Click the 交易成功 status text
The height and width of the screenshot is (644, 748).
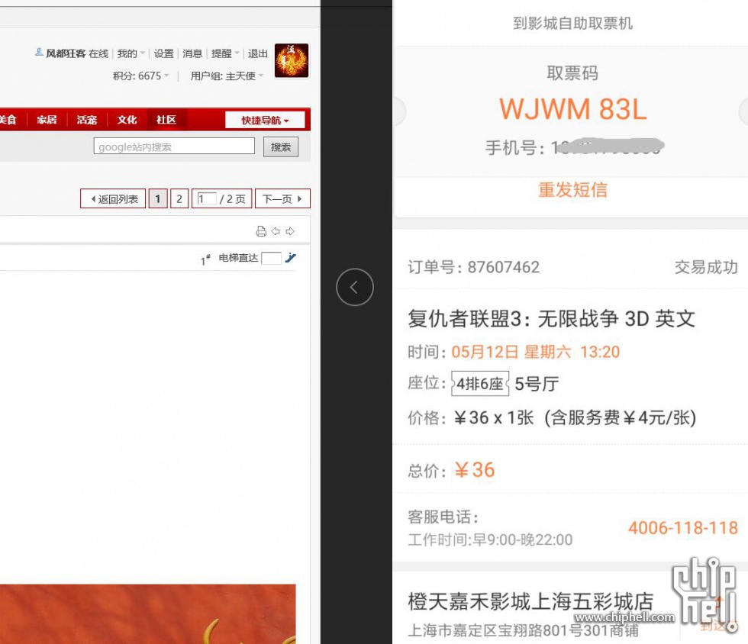[x=706, y=267]
